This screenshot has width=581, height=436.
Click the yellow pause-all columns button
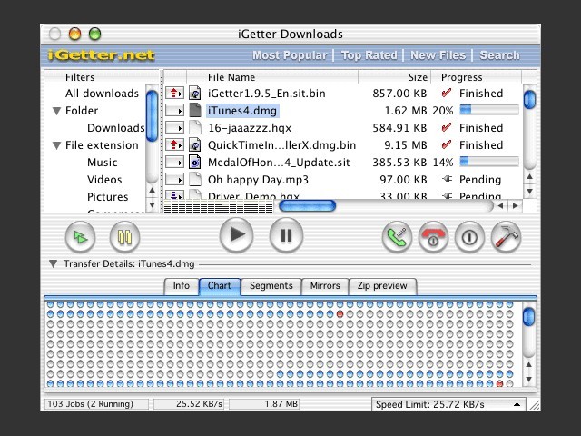click(x=125, y=237)
